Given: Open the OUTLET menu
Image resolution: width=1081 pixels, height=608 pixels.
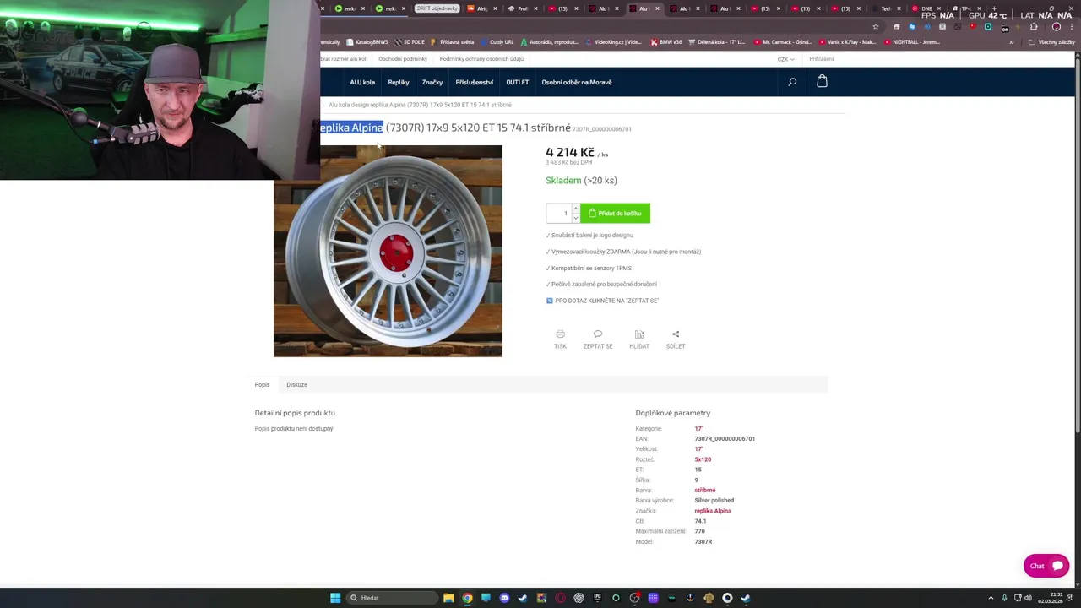Looking at the screenshot, I should (518, 82).
